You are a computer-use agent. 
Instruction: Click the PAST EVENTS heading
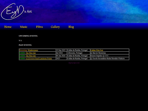tap(25, 45)
